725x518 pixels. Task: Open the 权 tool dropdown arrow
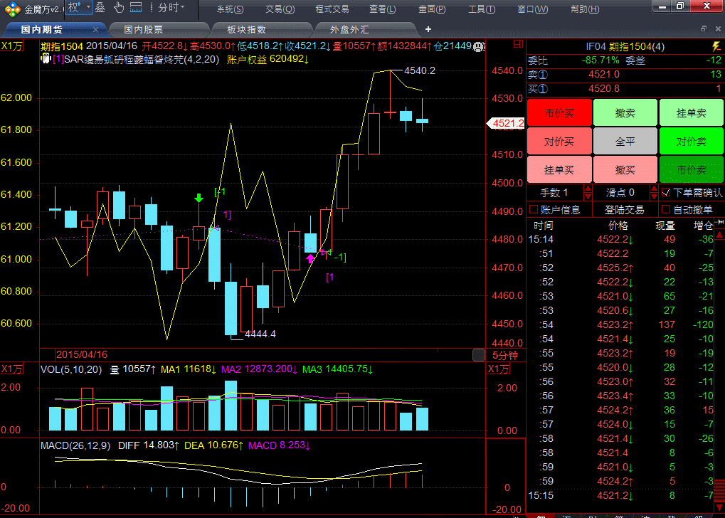[88, 7]
